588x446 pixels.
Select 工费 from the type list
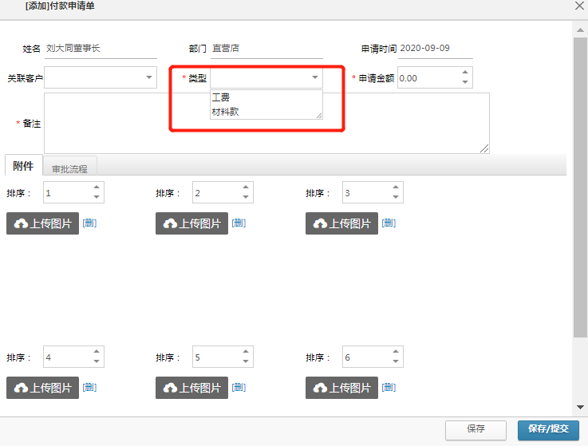pyautogui.click(x=221, y=97)
